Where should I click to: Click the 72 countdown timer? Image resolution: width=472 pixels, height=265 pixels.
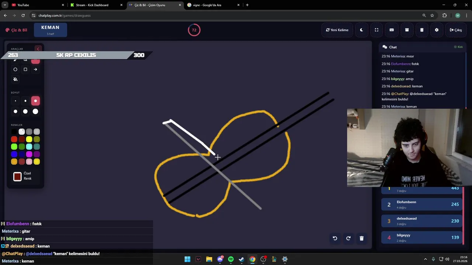(194, 30)
